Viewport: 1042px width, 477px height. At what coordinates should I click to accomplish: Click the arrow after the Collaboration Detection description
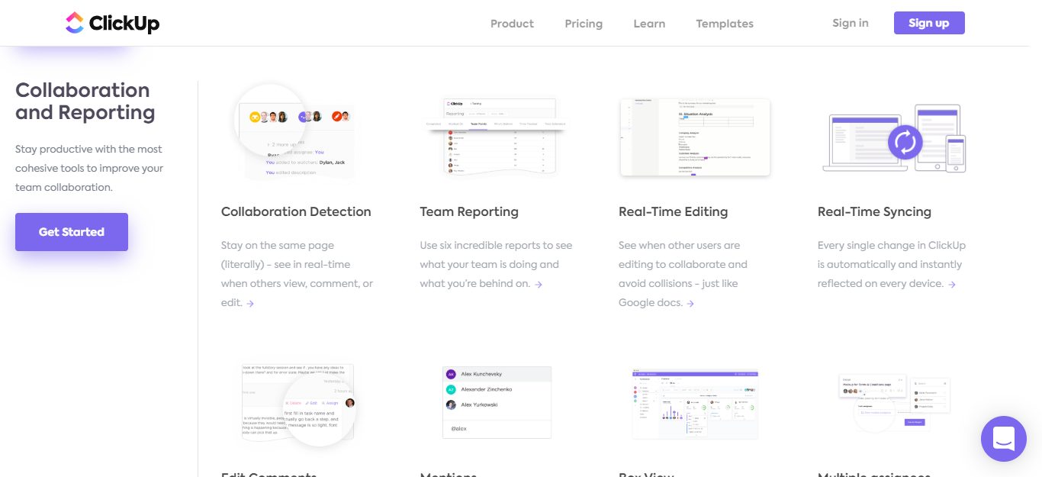(x=250, y=303)
